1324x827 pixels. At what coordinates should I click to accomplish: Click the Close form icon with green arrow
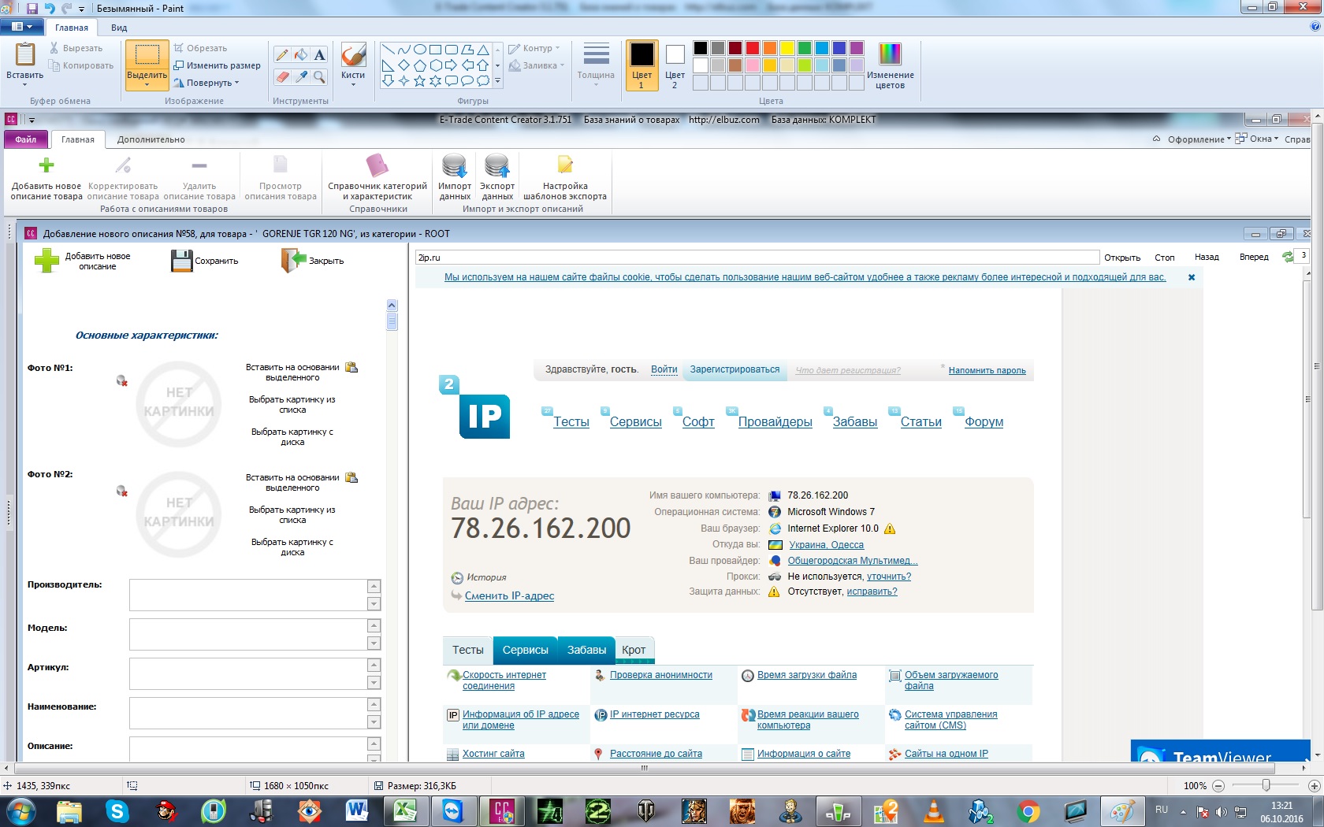tap(293, 261)
